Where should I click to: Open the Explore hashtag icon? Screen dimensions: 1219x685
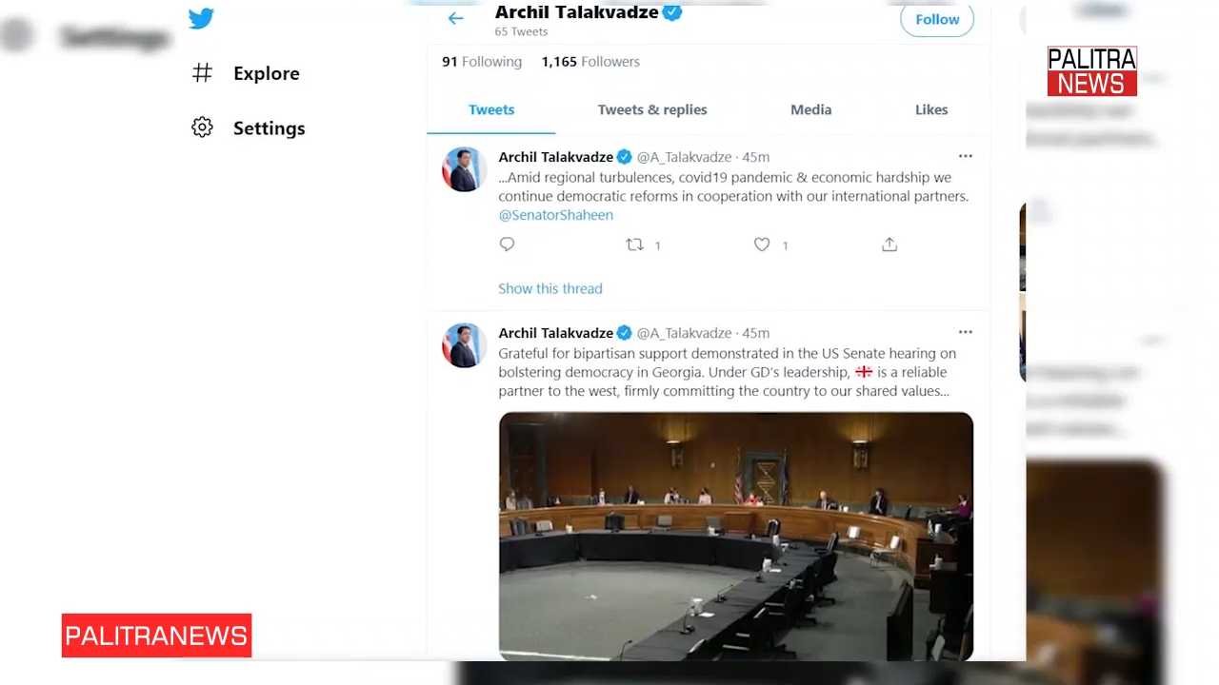coord(203,73)
